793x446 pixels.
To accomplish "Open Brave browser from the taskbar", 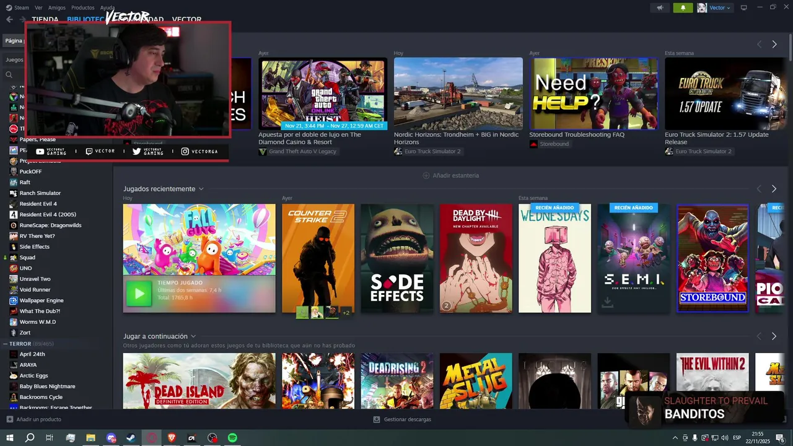I will (172, 438).
